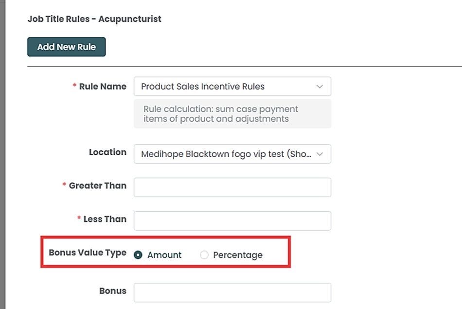Click the Amount option text label
Image resolution: width=462 pixels, height=309 pixels.
point(164,255)
